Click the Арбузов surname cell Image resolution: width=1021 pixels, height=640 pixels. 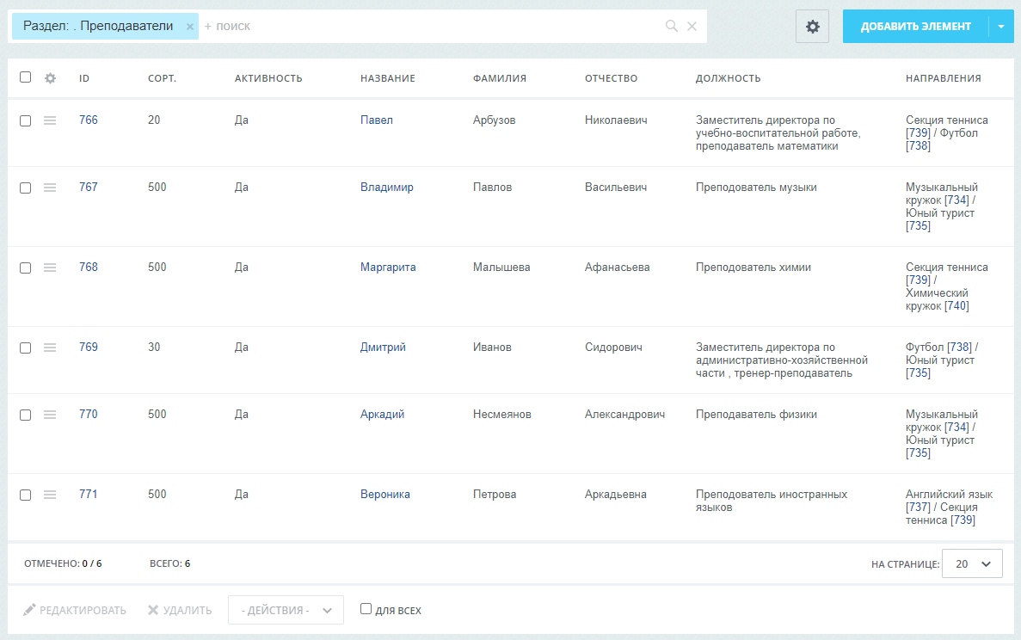pyautogui.click(x=495, y=120)
